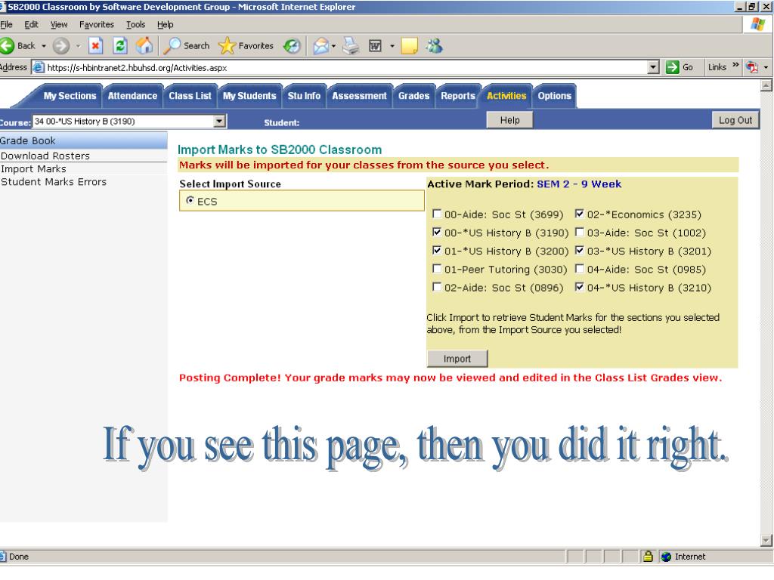Expand the address bar history dropdown
Screen dimensions: 774x580
click(x=653, y=67)
